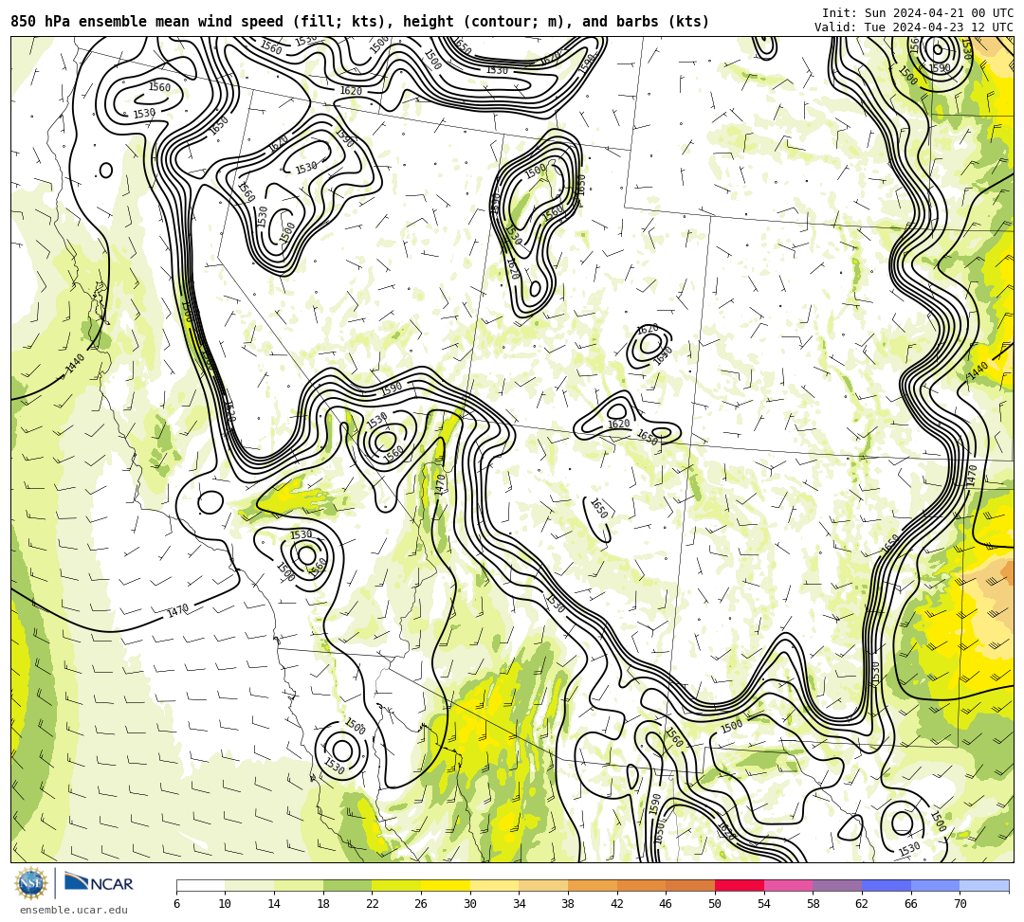1024x922 pixels.
Task: Pick the yellow-green 22–26 kt colorbar segment
Action: (396, 885)
